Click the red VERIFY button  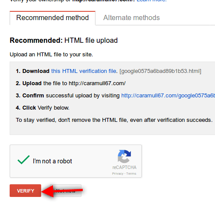coord(25,191)
